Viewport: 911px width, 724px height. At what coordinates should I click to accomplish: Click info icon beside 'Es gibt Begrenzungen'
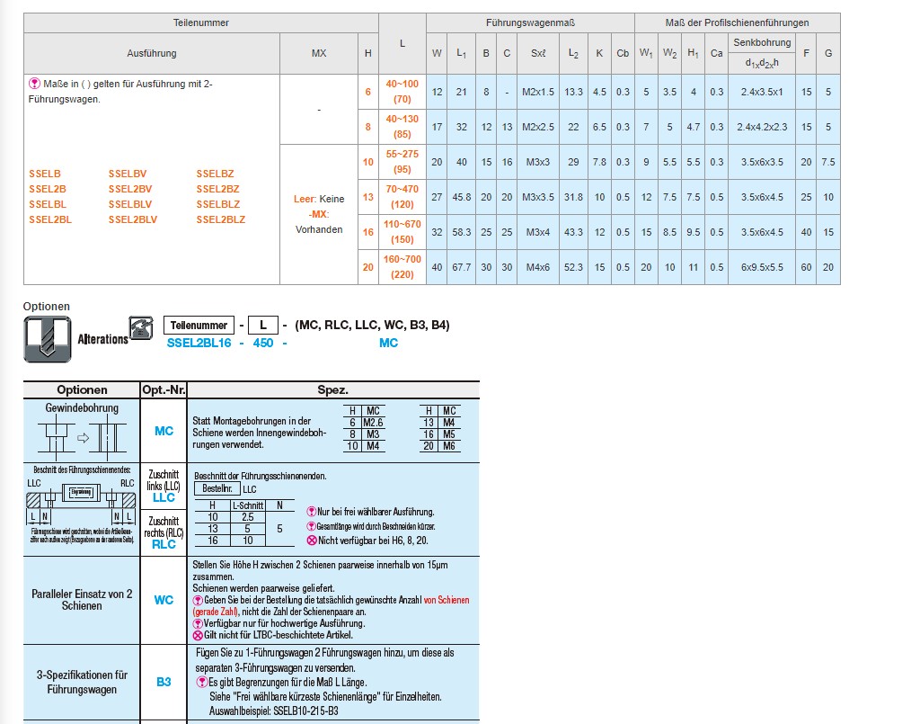tap(202, 682)
